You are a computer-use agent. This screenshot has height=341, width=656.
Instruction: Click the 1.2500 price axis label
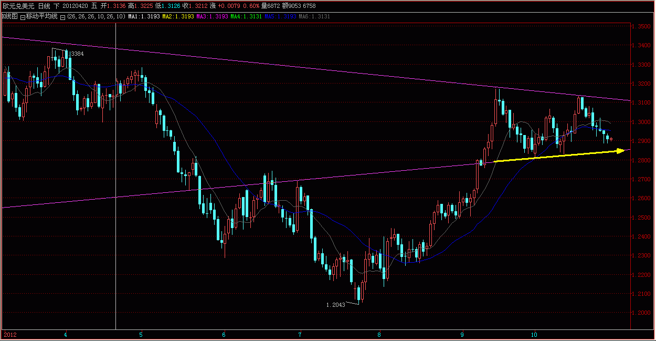(x=642, y=218)
